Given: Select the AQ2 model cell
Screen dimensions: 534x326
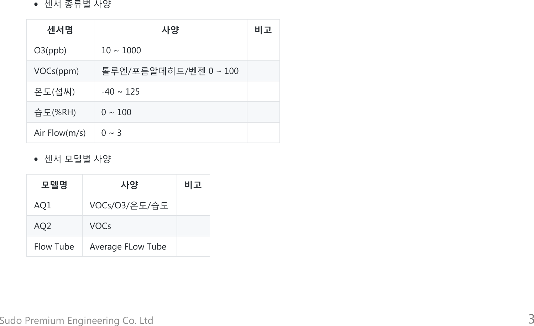Looking at the screenshot, I should click(43, 226).
